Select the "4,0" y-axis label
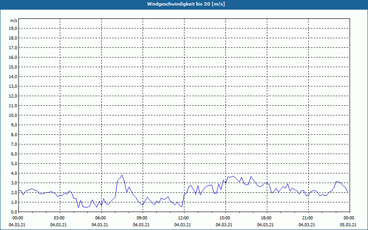This screenshot has width=368, height=230. 14,173
